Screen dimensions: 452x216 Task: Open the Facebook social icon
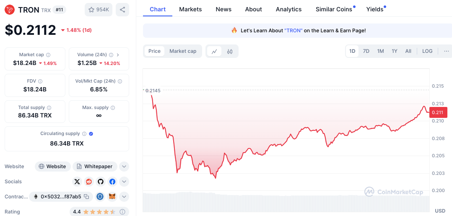click(112, 182)
